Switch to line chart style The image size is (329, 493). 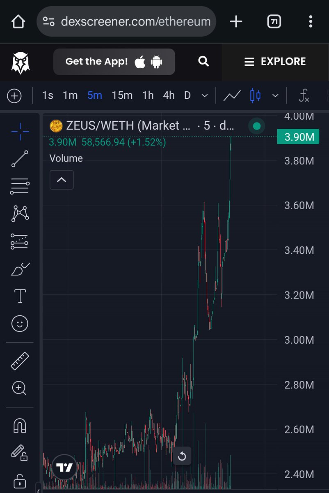coord(232,95)
